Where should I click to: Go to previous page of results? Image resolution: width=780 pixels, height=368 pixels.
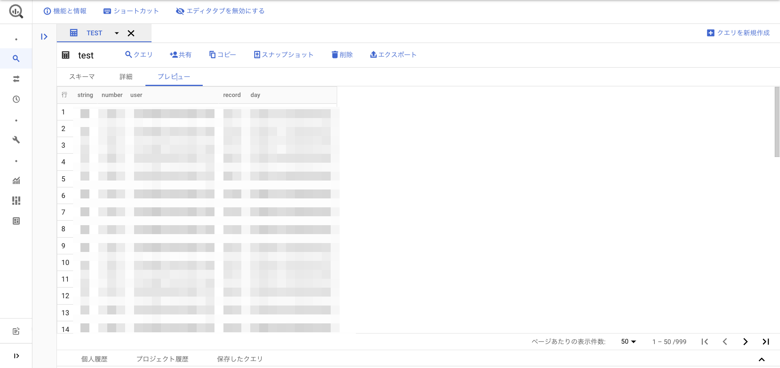coord(725,342)
